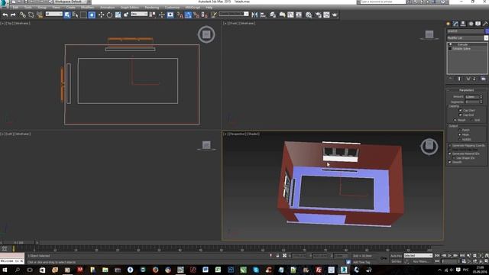Screen dimensions: 489x275
Task: Activate the Select and Move tool
Action: pos(101,15)
